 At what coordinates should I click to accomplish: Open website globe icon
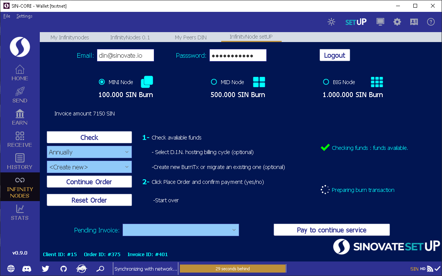click(11, 269)
